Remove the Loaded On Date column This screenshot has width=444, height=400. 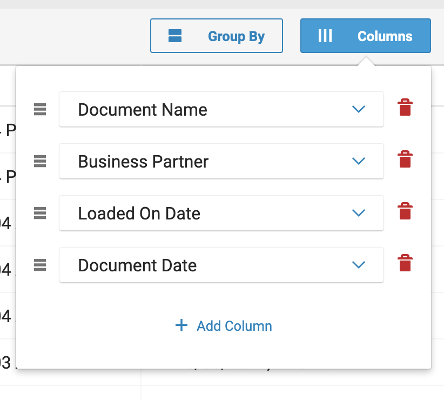[x=405, y=211]
